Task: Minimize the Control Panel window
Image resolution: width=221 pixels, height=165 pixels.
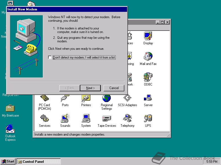Action: [x=158, y=22]
